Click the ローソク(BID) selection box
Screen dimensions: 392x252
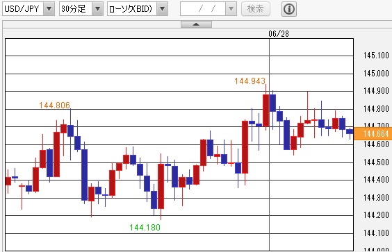pos(132,9)
